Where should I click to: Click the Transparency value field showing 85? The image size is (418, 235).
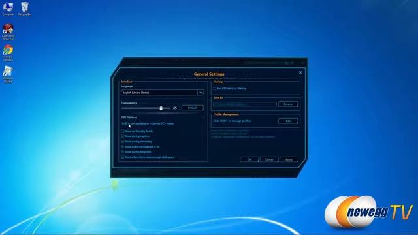[176, 108]
